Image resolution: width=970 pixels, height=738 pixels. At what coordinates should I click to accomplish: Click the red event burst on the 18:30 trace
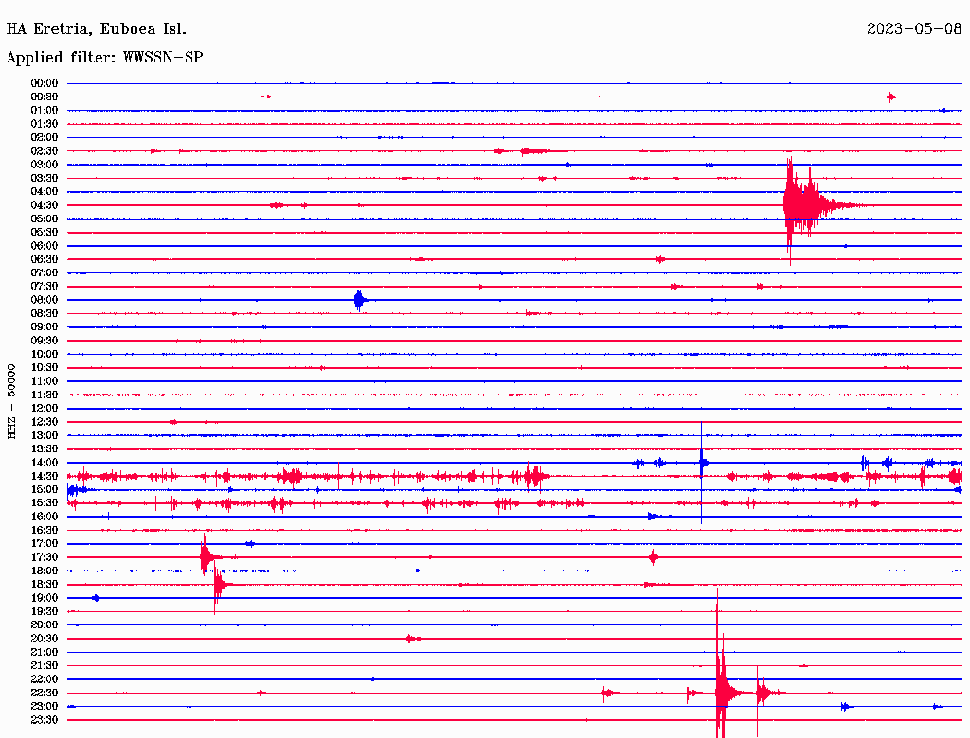click(x=219, y=585)
